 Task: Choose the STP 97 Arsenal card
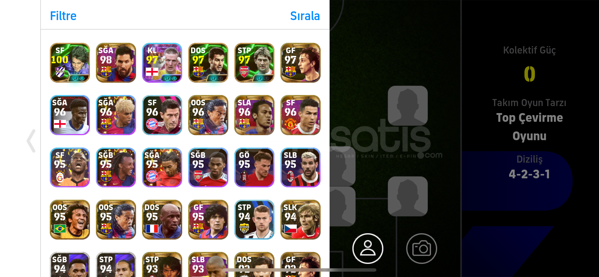click(x=254, y=63)
